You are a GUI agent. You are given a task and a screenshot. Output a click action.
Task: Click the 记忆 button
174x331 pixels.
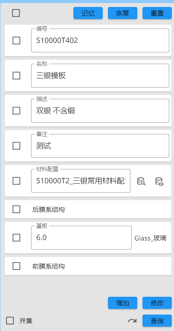[x=88, y=13]
